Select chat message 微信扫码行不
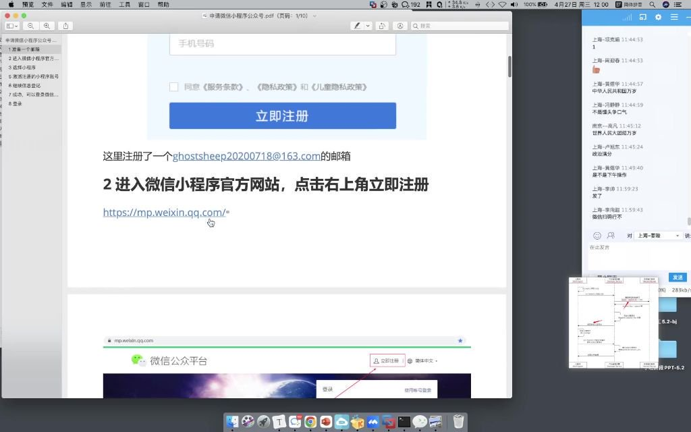This screenshot has width=691, height=432. pyautogui.click(x=607, y=217)
